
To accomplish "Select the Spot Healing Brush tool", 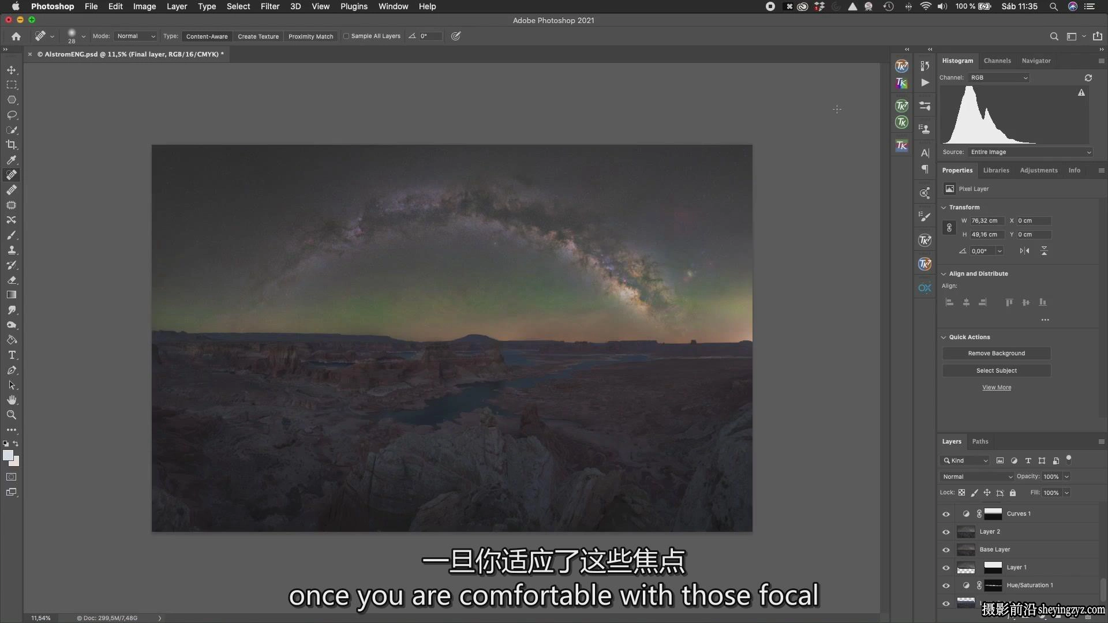I will pyautogui.click(x=12, y=175).
